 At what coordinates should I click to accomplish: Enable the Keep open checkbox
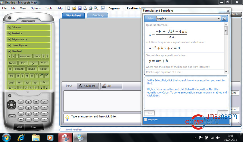click(x=145, y=119)
